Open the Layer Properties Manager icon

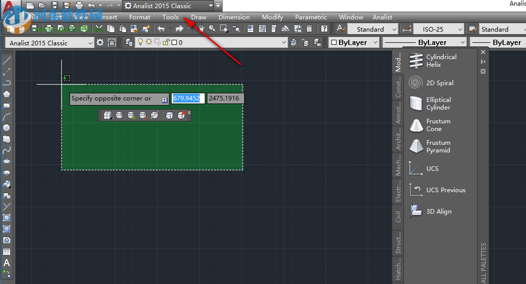tap(129, 42)
